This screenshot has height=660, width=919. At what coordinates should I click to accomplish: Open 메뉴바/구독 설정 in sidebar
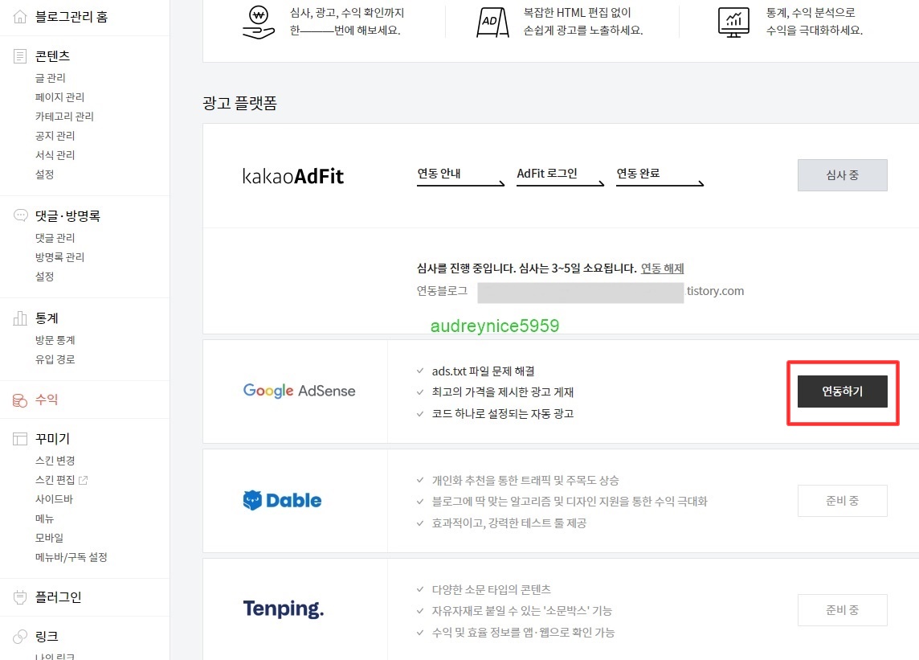coord(71,557)
